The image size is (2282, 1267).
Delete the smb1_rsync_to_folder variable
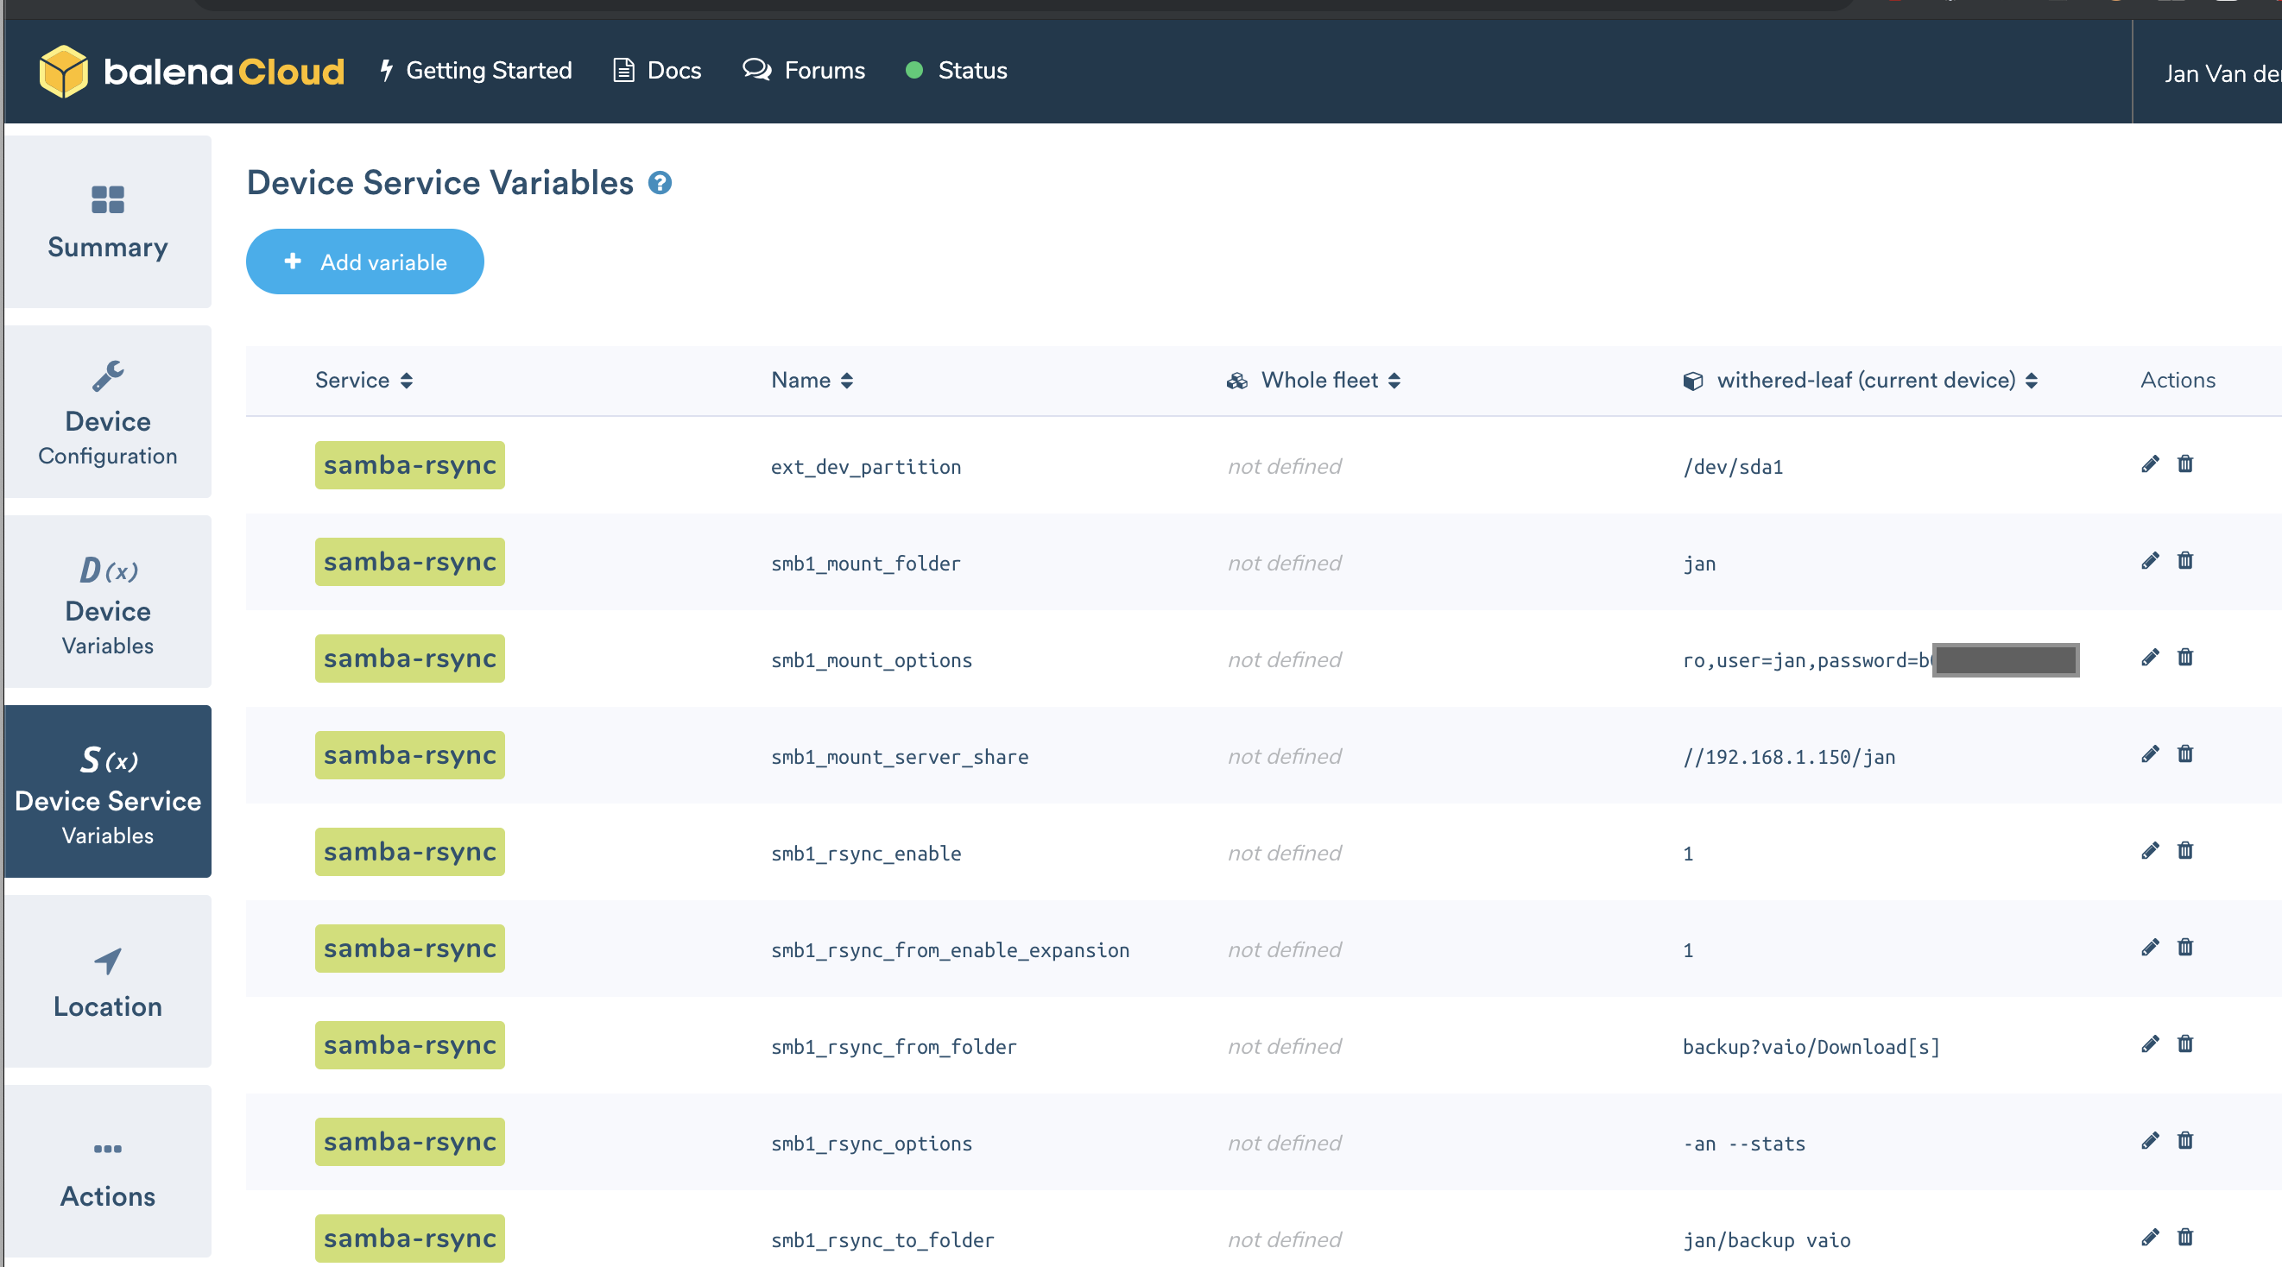click(2184, 1237)
